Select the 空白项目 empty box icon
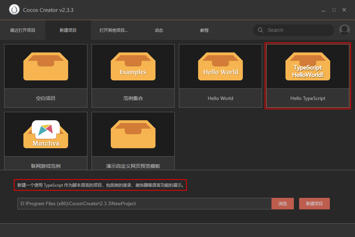355x237 pixels. (x=46, y=66)
